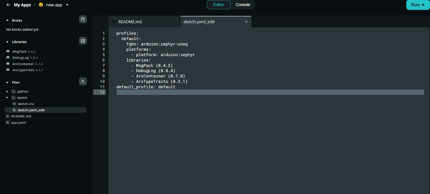The width and height of the screenshot is (430, 194).
Task: Switch to the Console view
Action: tap(243, 5)
